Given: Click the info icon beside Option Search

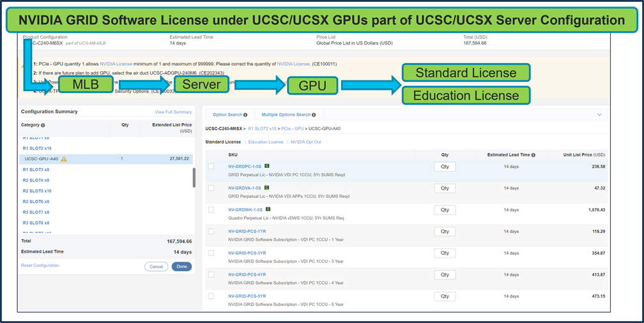Looking at the screenshot, I should pyautogui.click(x=245, y=115).
